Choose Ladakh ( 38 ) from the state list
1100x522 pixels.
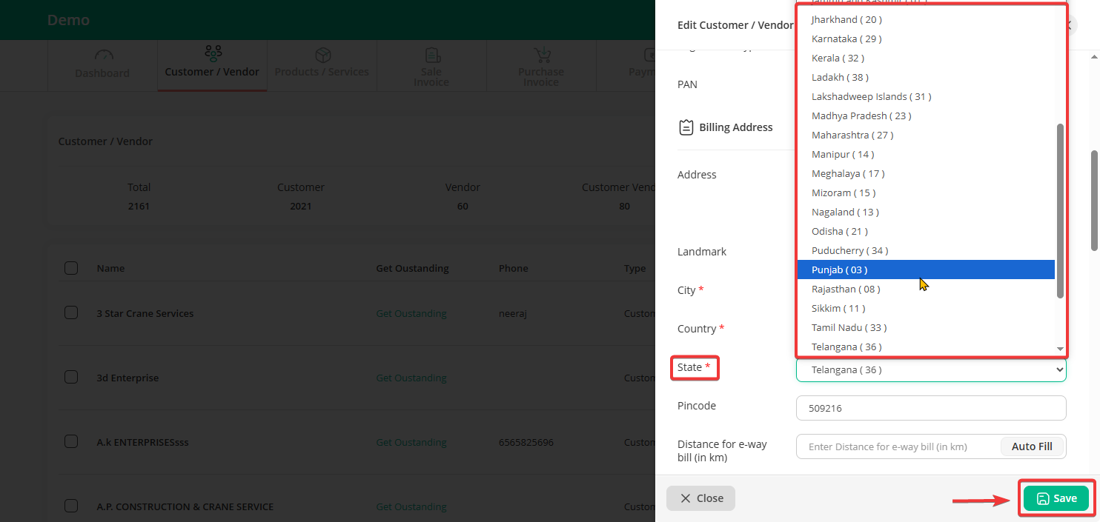[926, 77]
